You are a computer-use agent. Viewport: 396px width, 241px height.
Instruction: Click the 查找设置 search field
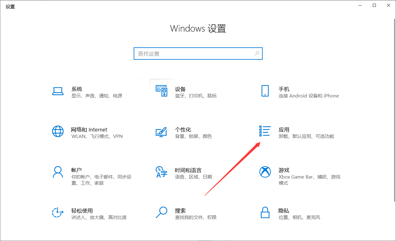pos(198,54)
